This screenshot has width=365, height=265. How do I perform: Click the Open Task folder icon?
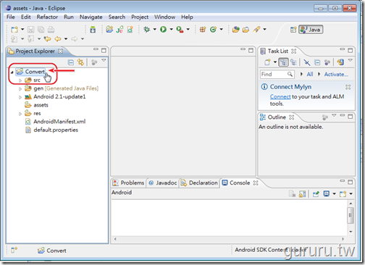point(246,30)
